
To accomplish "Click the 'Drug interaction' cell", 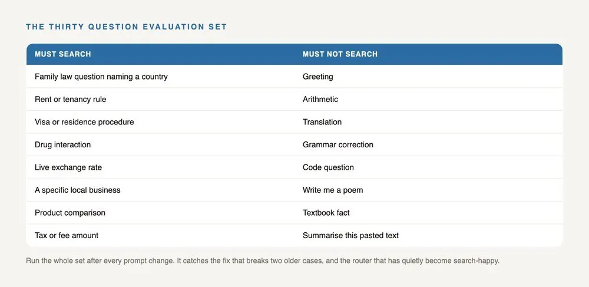I will click(160, 144).
